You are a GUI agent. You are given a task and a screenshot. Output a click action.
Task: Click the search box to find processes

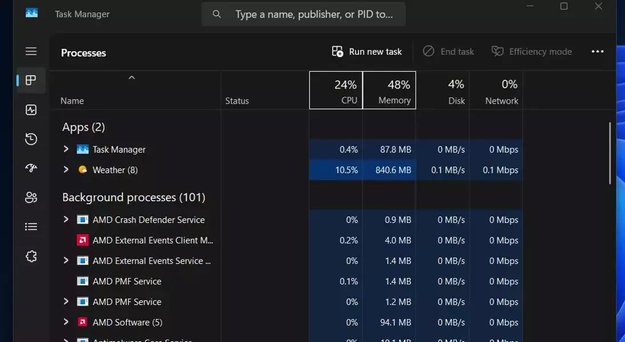[303, 14]
